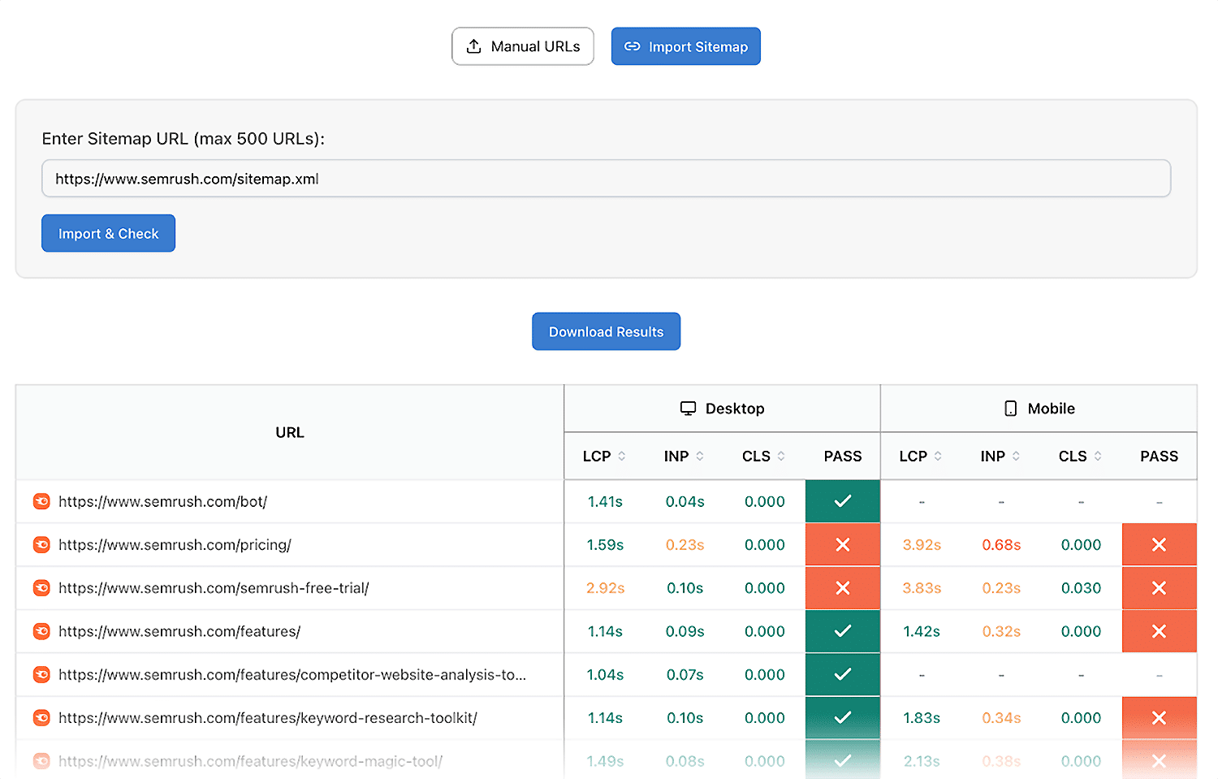Click the keyword-research-toolkit URL text

point(268,717)
